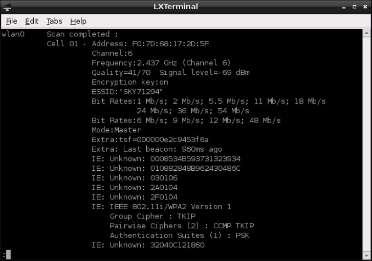The image size is (372, 261).
Task: Click the Encryption key:on line
Action: click(x=129, y=82)
